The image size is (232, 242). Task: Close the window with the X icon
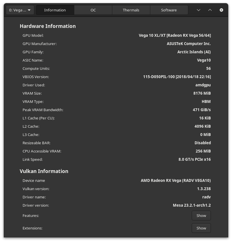(221, 10)
